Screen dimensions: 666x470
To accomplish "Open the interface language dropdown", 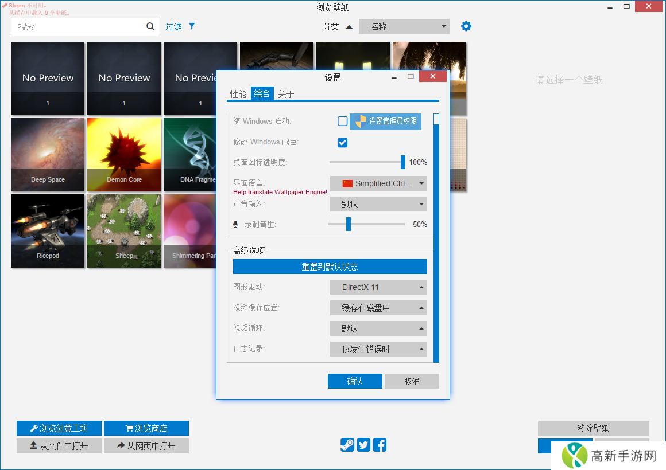I will click(x=378, y=183).
